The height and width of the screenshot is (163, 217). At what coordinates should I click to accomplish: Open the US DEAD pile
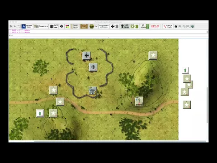145,26
